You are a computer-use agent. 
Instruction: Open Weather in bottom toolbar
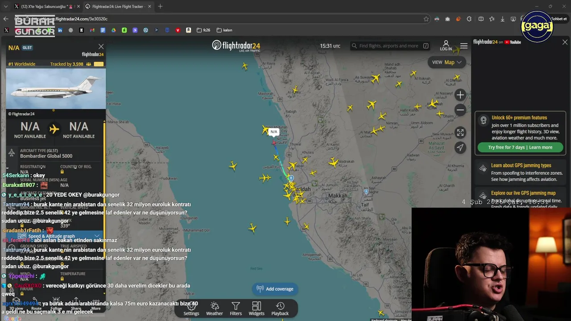[x=215, y=309]
